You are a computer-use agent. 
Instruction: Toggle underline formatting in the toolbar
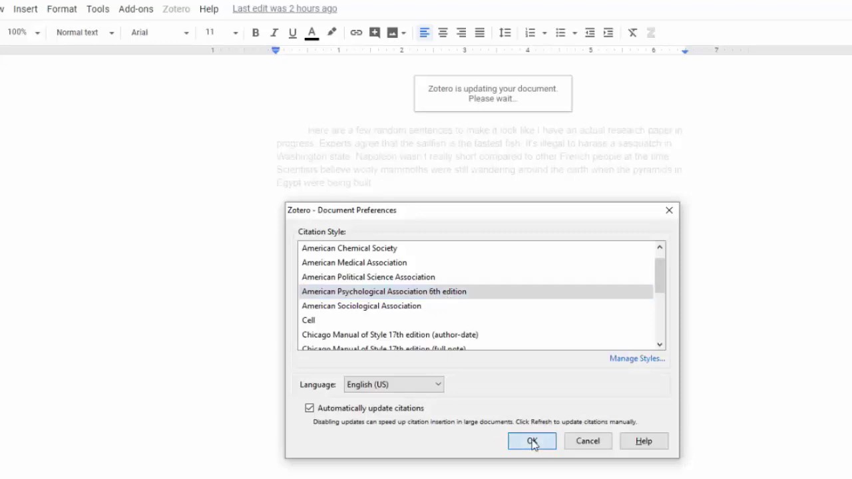(x=292, y=33)
